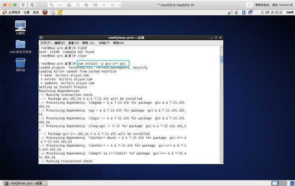Viewport: 295px width, 186px height.
Task: Click the update notification icon in system tray
Action: 230,12
